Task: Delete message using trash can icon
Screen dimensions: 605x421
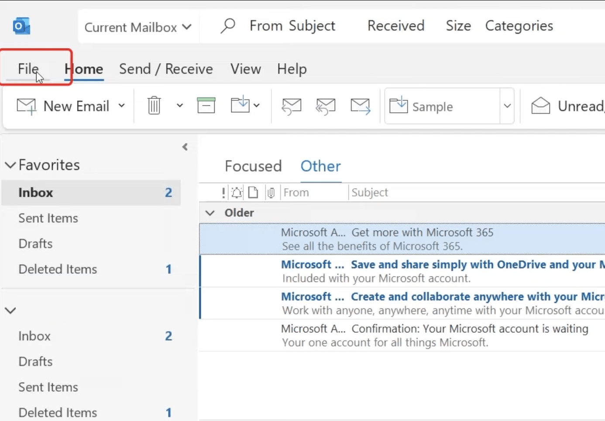Action: tap(154, 106)
